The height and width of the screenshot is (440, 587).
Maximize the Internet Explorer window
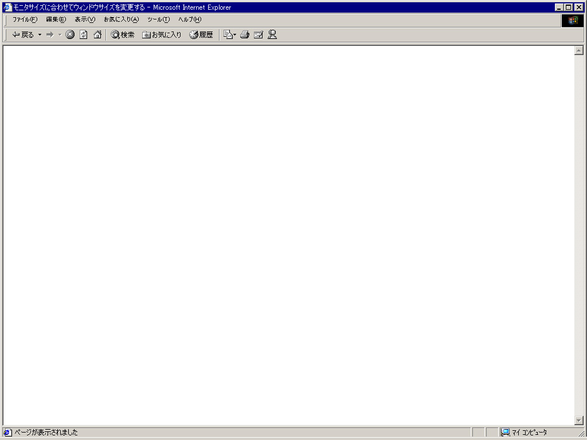pyautogui.click(x=568, y=7)
